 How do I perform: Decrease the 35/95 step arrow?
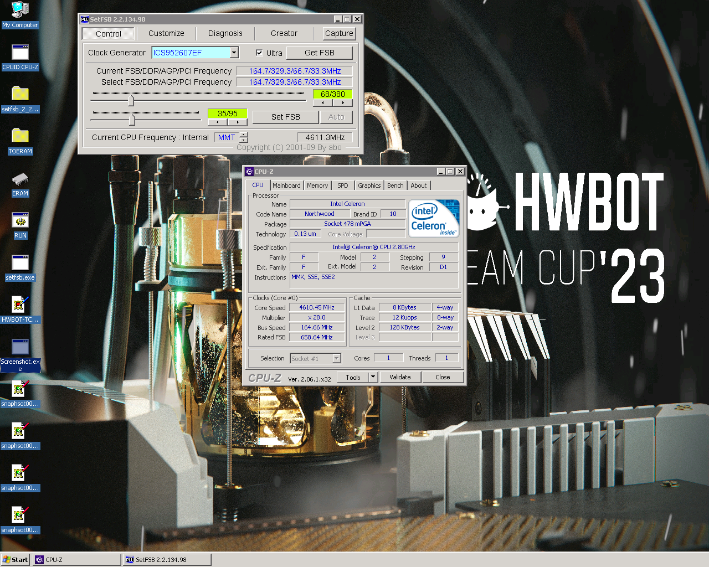218,122
